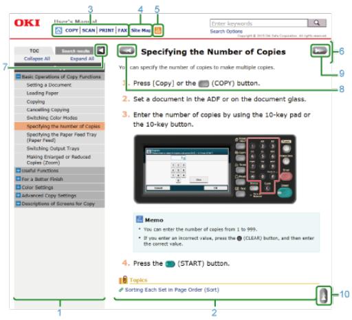The height and width of the screenshot is (320, 352).
Task: Open Switching Output Trays topic
Action: pos(53,149)
